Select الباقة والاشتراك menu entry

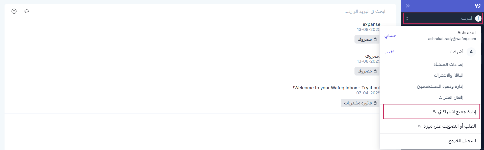[x=449, y=75]
